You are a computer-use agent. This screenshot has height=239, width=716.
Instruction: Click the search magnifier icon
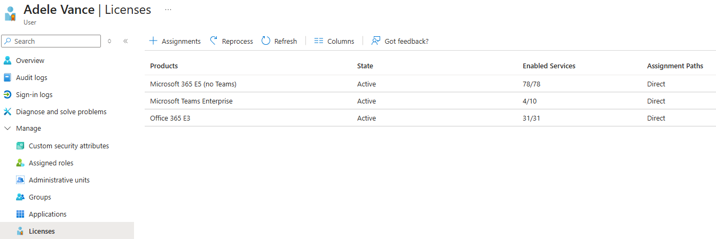coord(8,41)
